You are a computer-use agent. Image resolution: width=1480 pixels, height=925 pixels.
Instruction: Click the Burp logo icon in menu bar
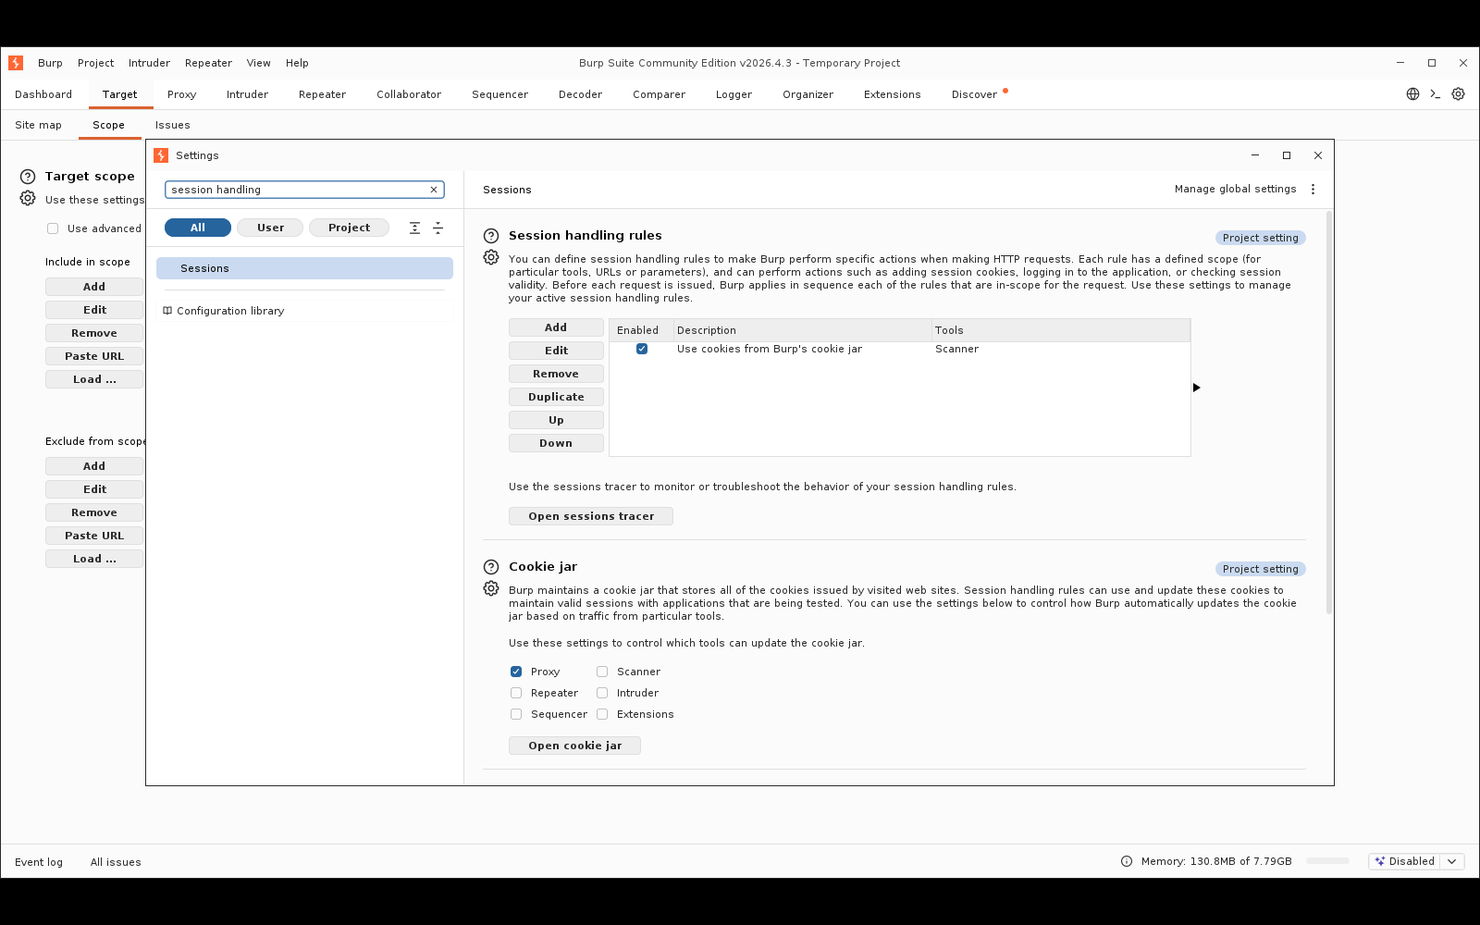pyautogui.click(x=16, y=63)
